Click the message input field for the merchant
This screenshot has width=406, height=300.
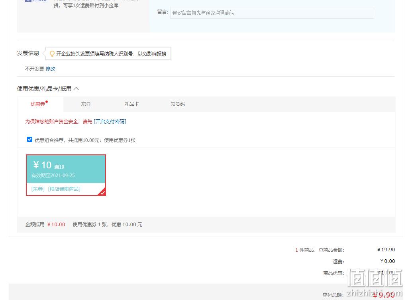(272, 13)
